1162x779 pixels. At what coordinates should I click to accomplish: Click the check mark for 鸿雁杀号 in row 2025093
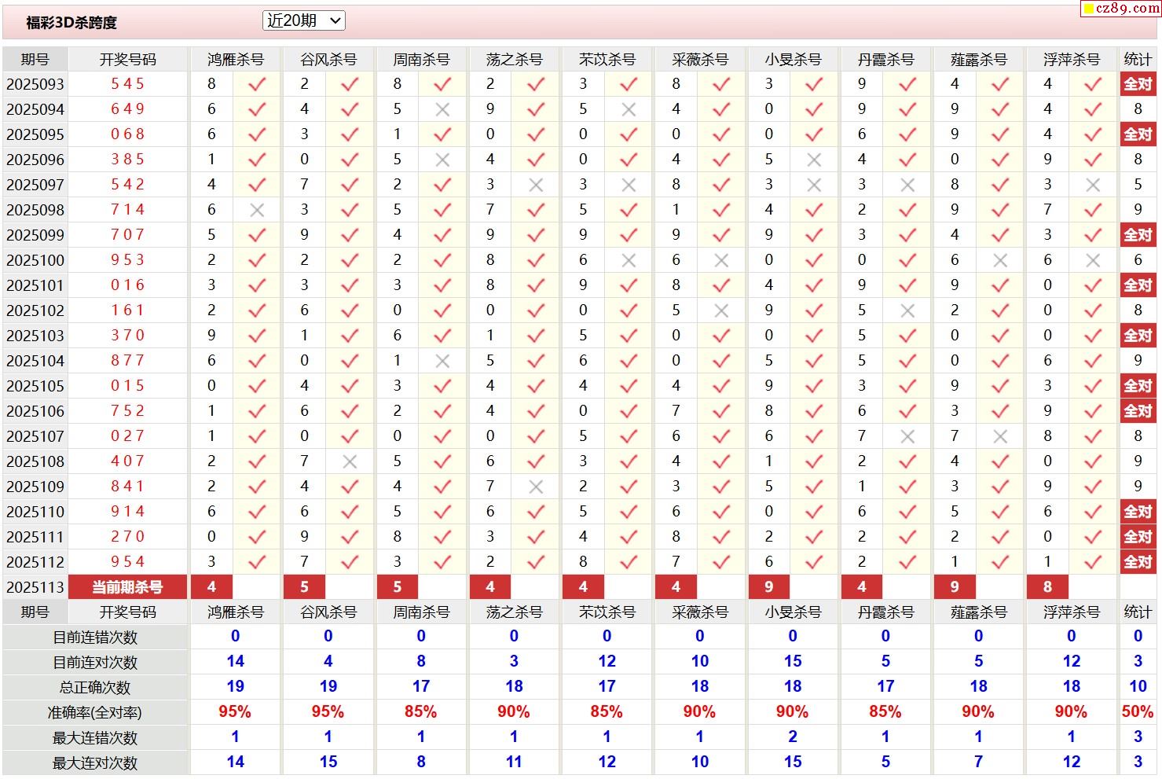pos(257,84)
